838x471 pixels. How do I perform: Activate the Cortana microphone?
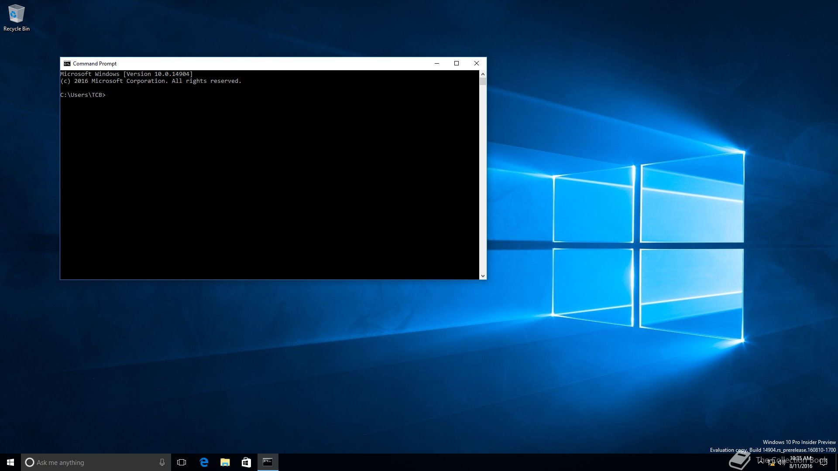(x=162, y=462)
